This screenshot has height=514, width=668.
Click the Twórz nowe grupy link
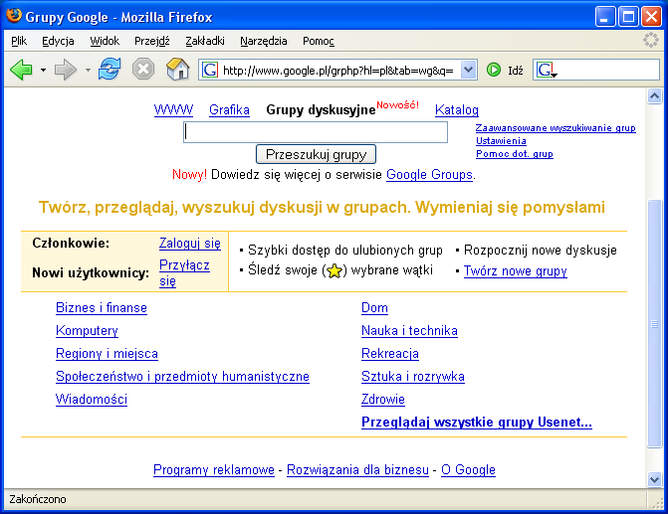click(516, 270)
